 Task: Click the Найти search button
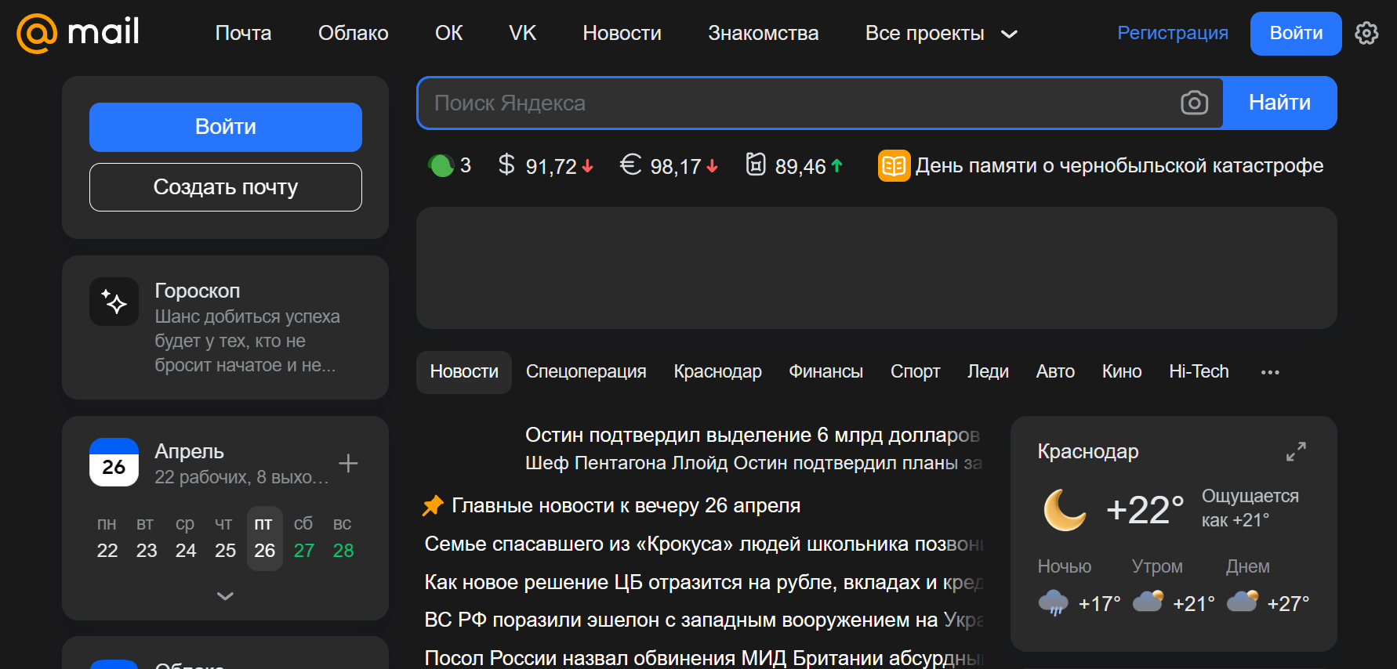[x=1279, y=103]
